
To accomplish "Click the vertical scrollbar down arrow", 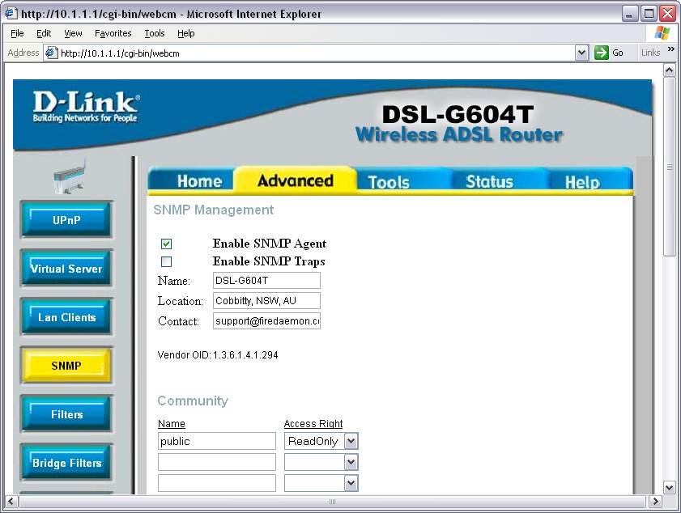I will tap(670, 487).
